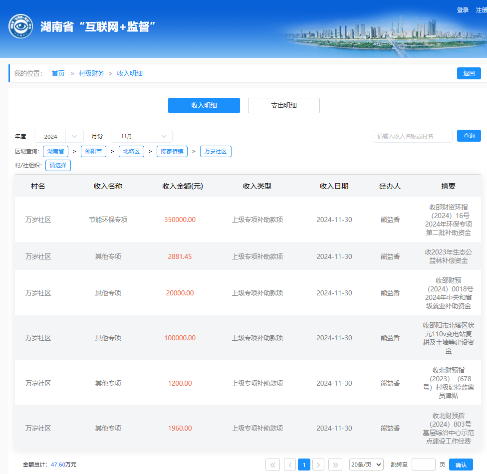This screenshot has width=487, height=474.
Task: Expand the 月份 11月 month dropdown
Action: pos(141,136)
